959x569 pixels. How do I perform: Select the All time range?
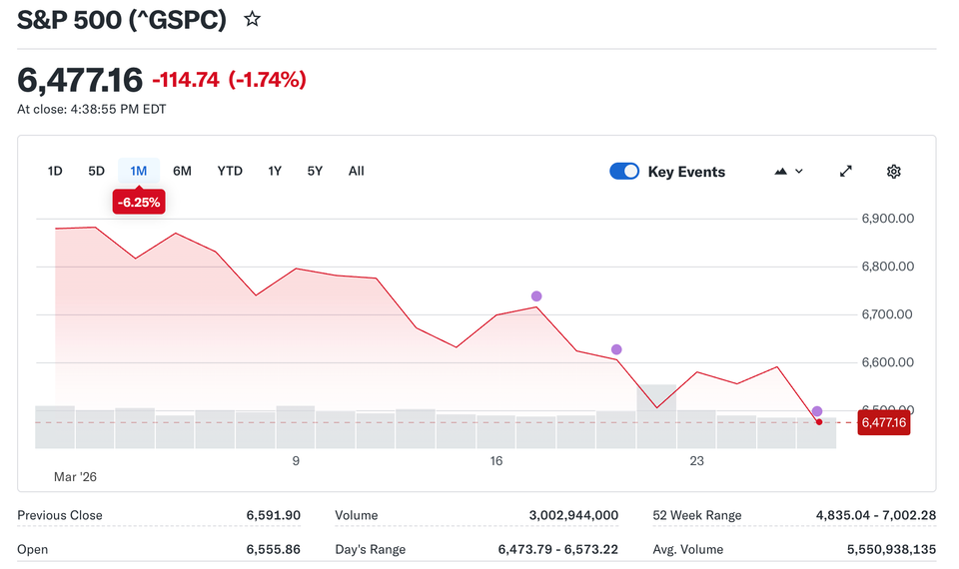coord(357,171)
